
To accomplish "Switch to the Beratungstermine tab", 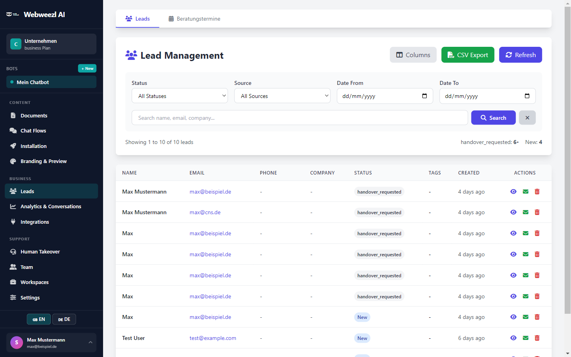I will click(x=194, y=18).
